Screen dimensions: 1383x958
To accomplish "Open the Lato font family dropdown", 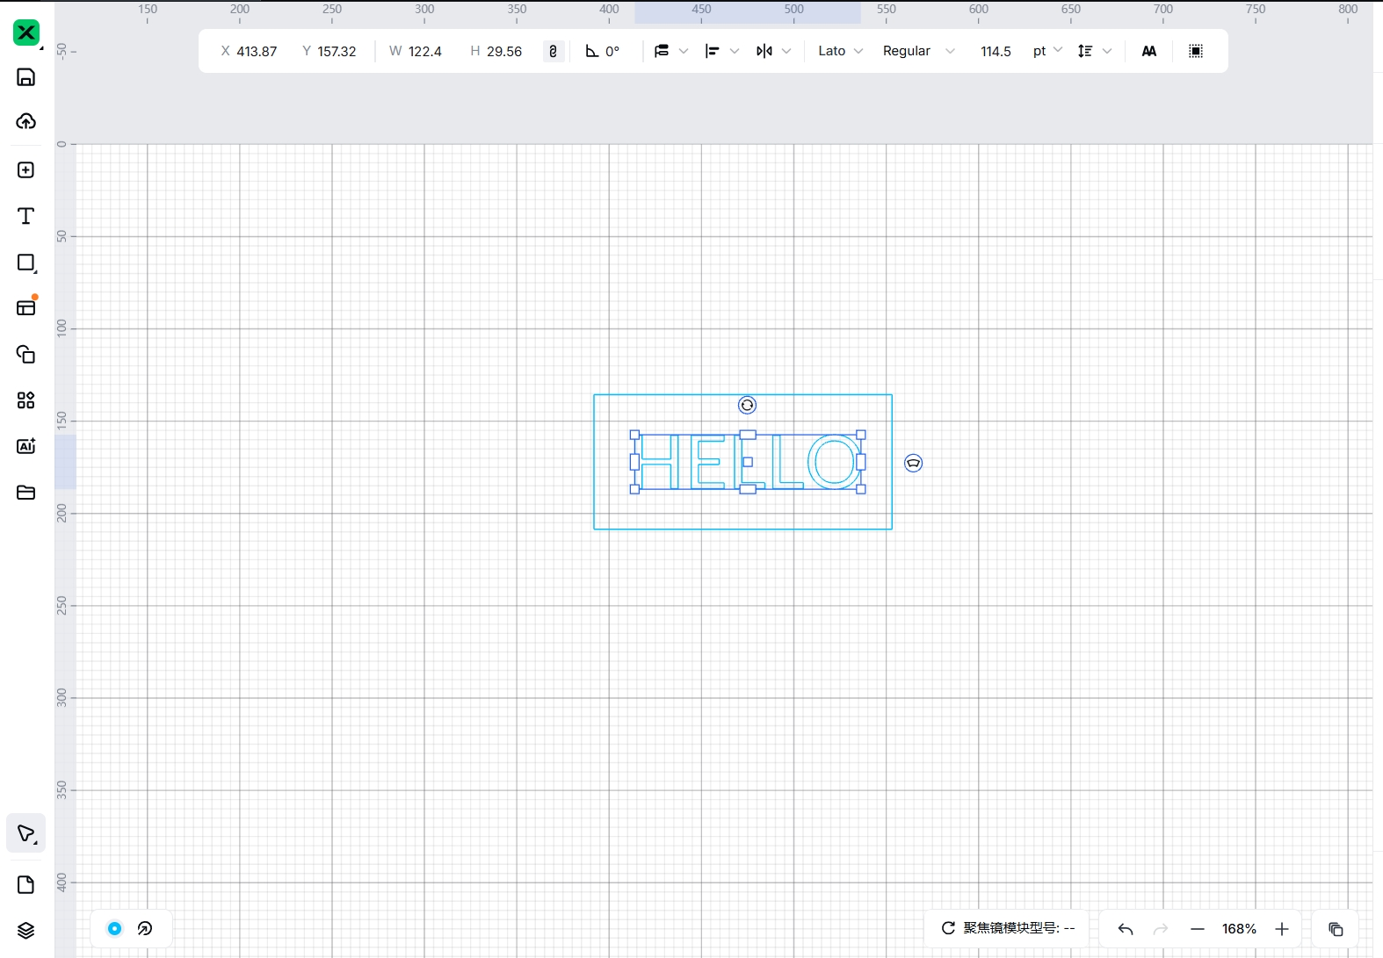I will pyautogui.click(x=840, y=51).
